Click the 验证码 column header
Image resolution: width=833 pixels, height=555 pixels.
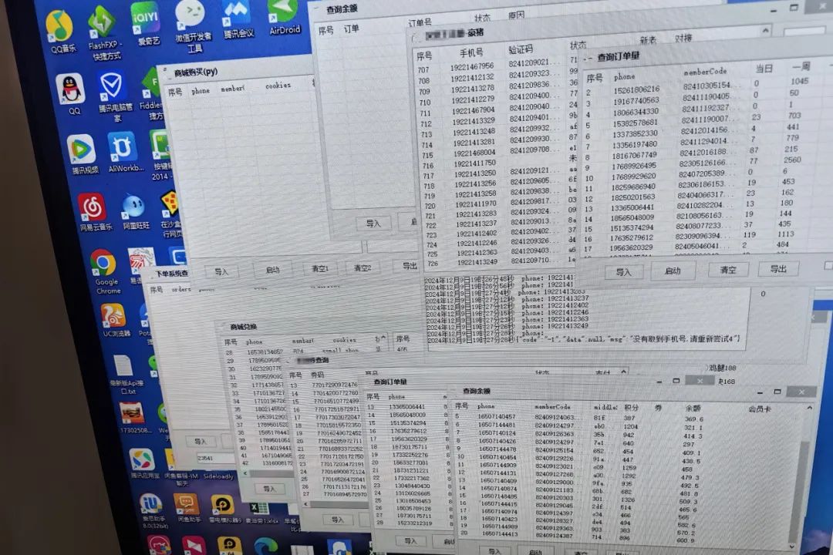pos(520,50)
